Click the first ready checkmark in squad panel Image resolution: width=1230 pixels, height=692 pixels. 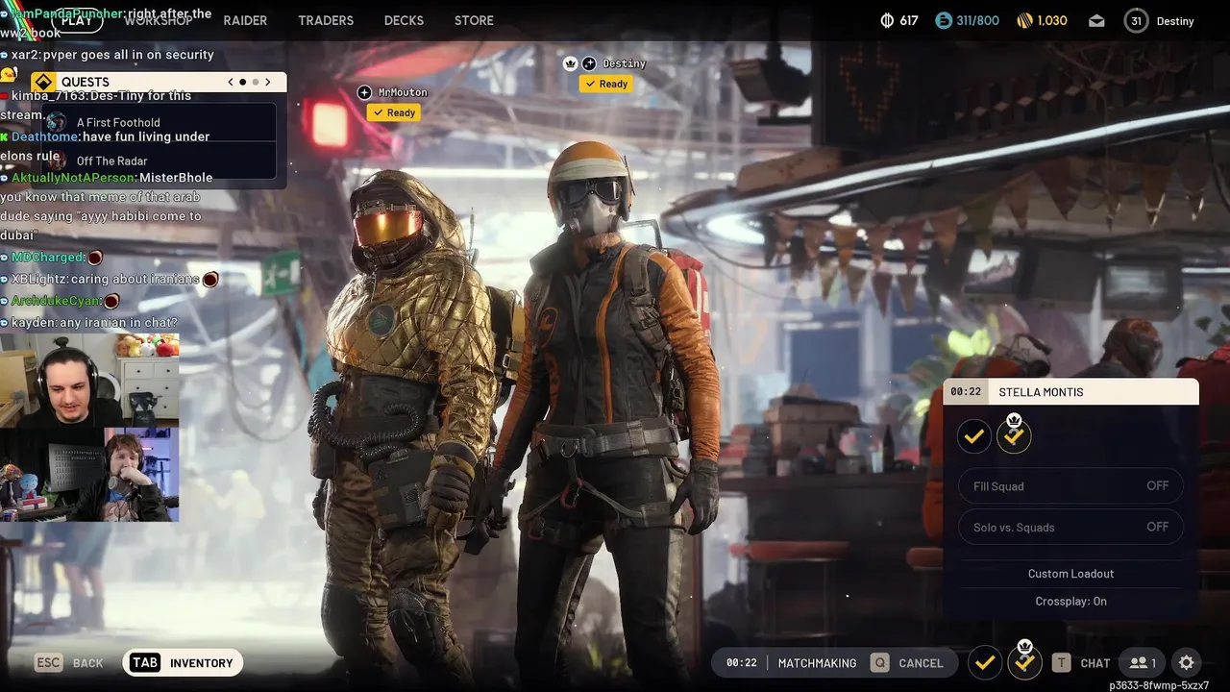click(x=973, y=436)
